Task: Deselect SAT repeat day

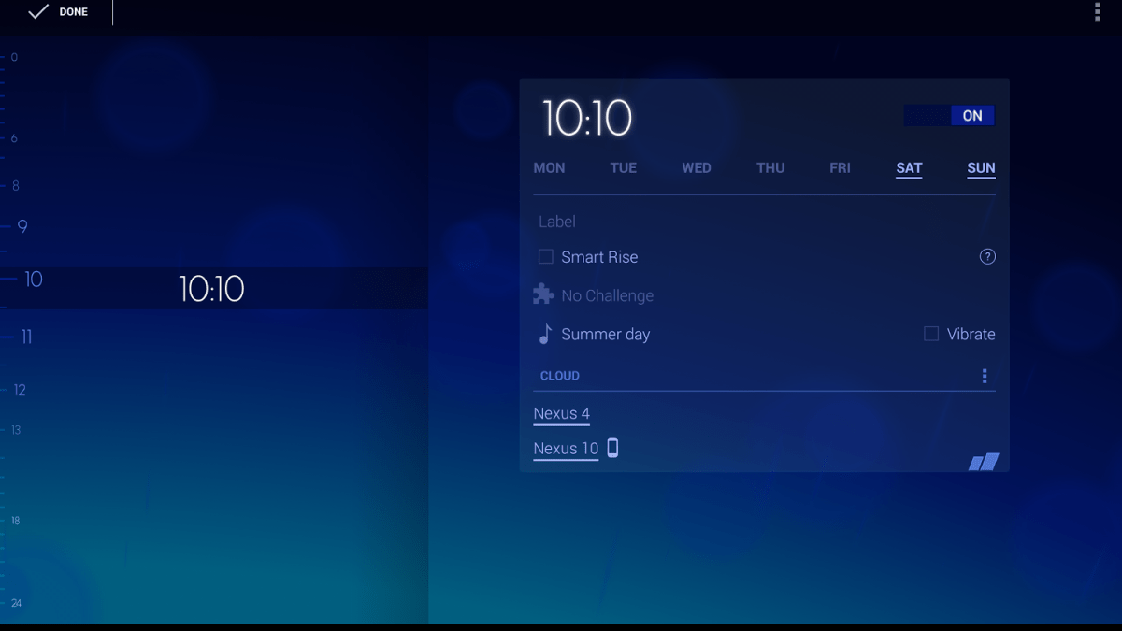Action: [x=909, y=168]
